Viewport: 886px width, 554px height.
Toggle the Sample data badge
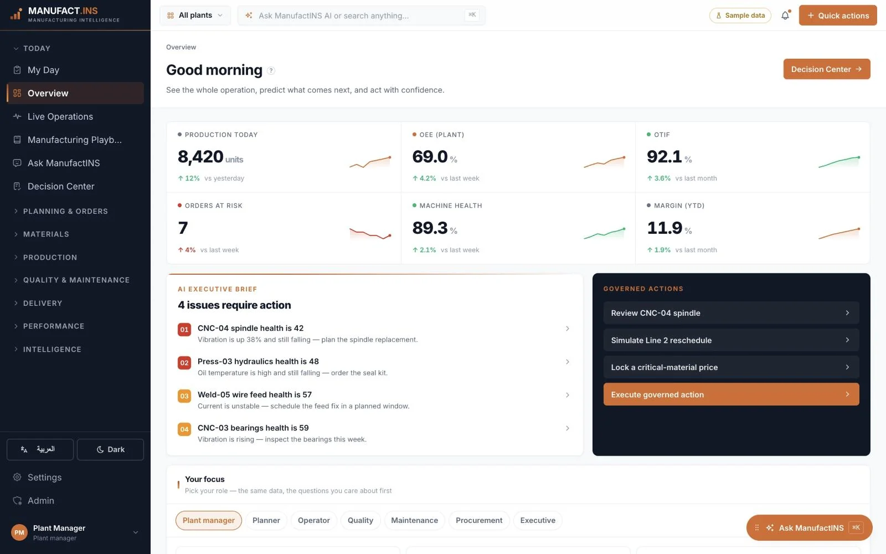pyautogui.click(x=740, y=16)
